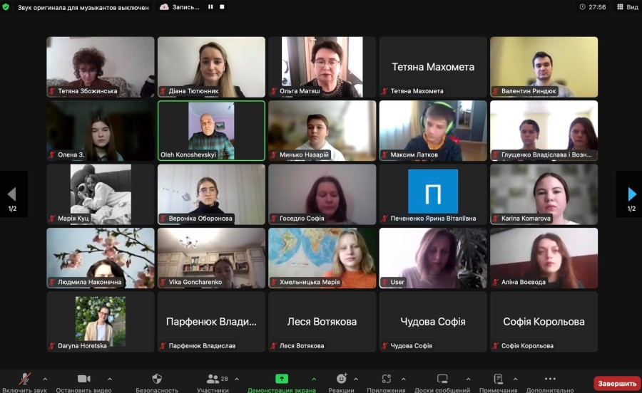The image size is (642, 393).
Task: Expand reactions options arrow
Action: coord(356,379)
